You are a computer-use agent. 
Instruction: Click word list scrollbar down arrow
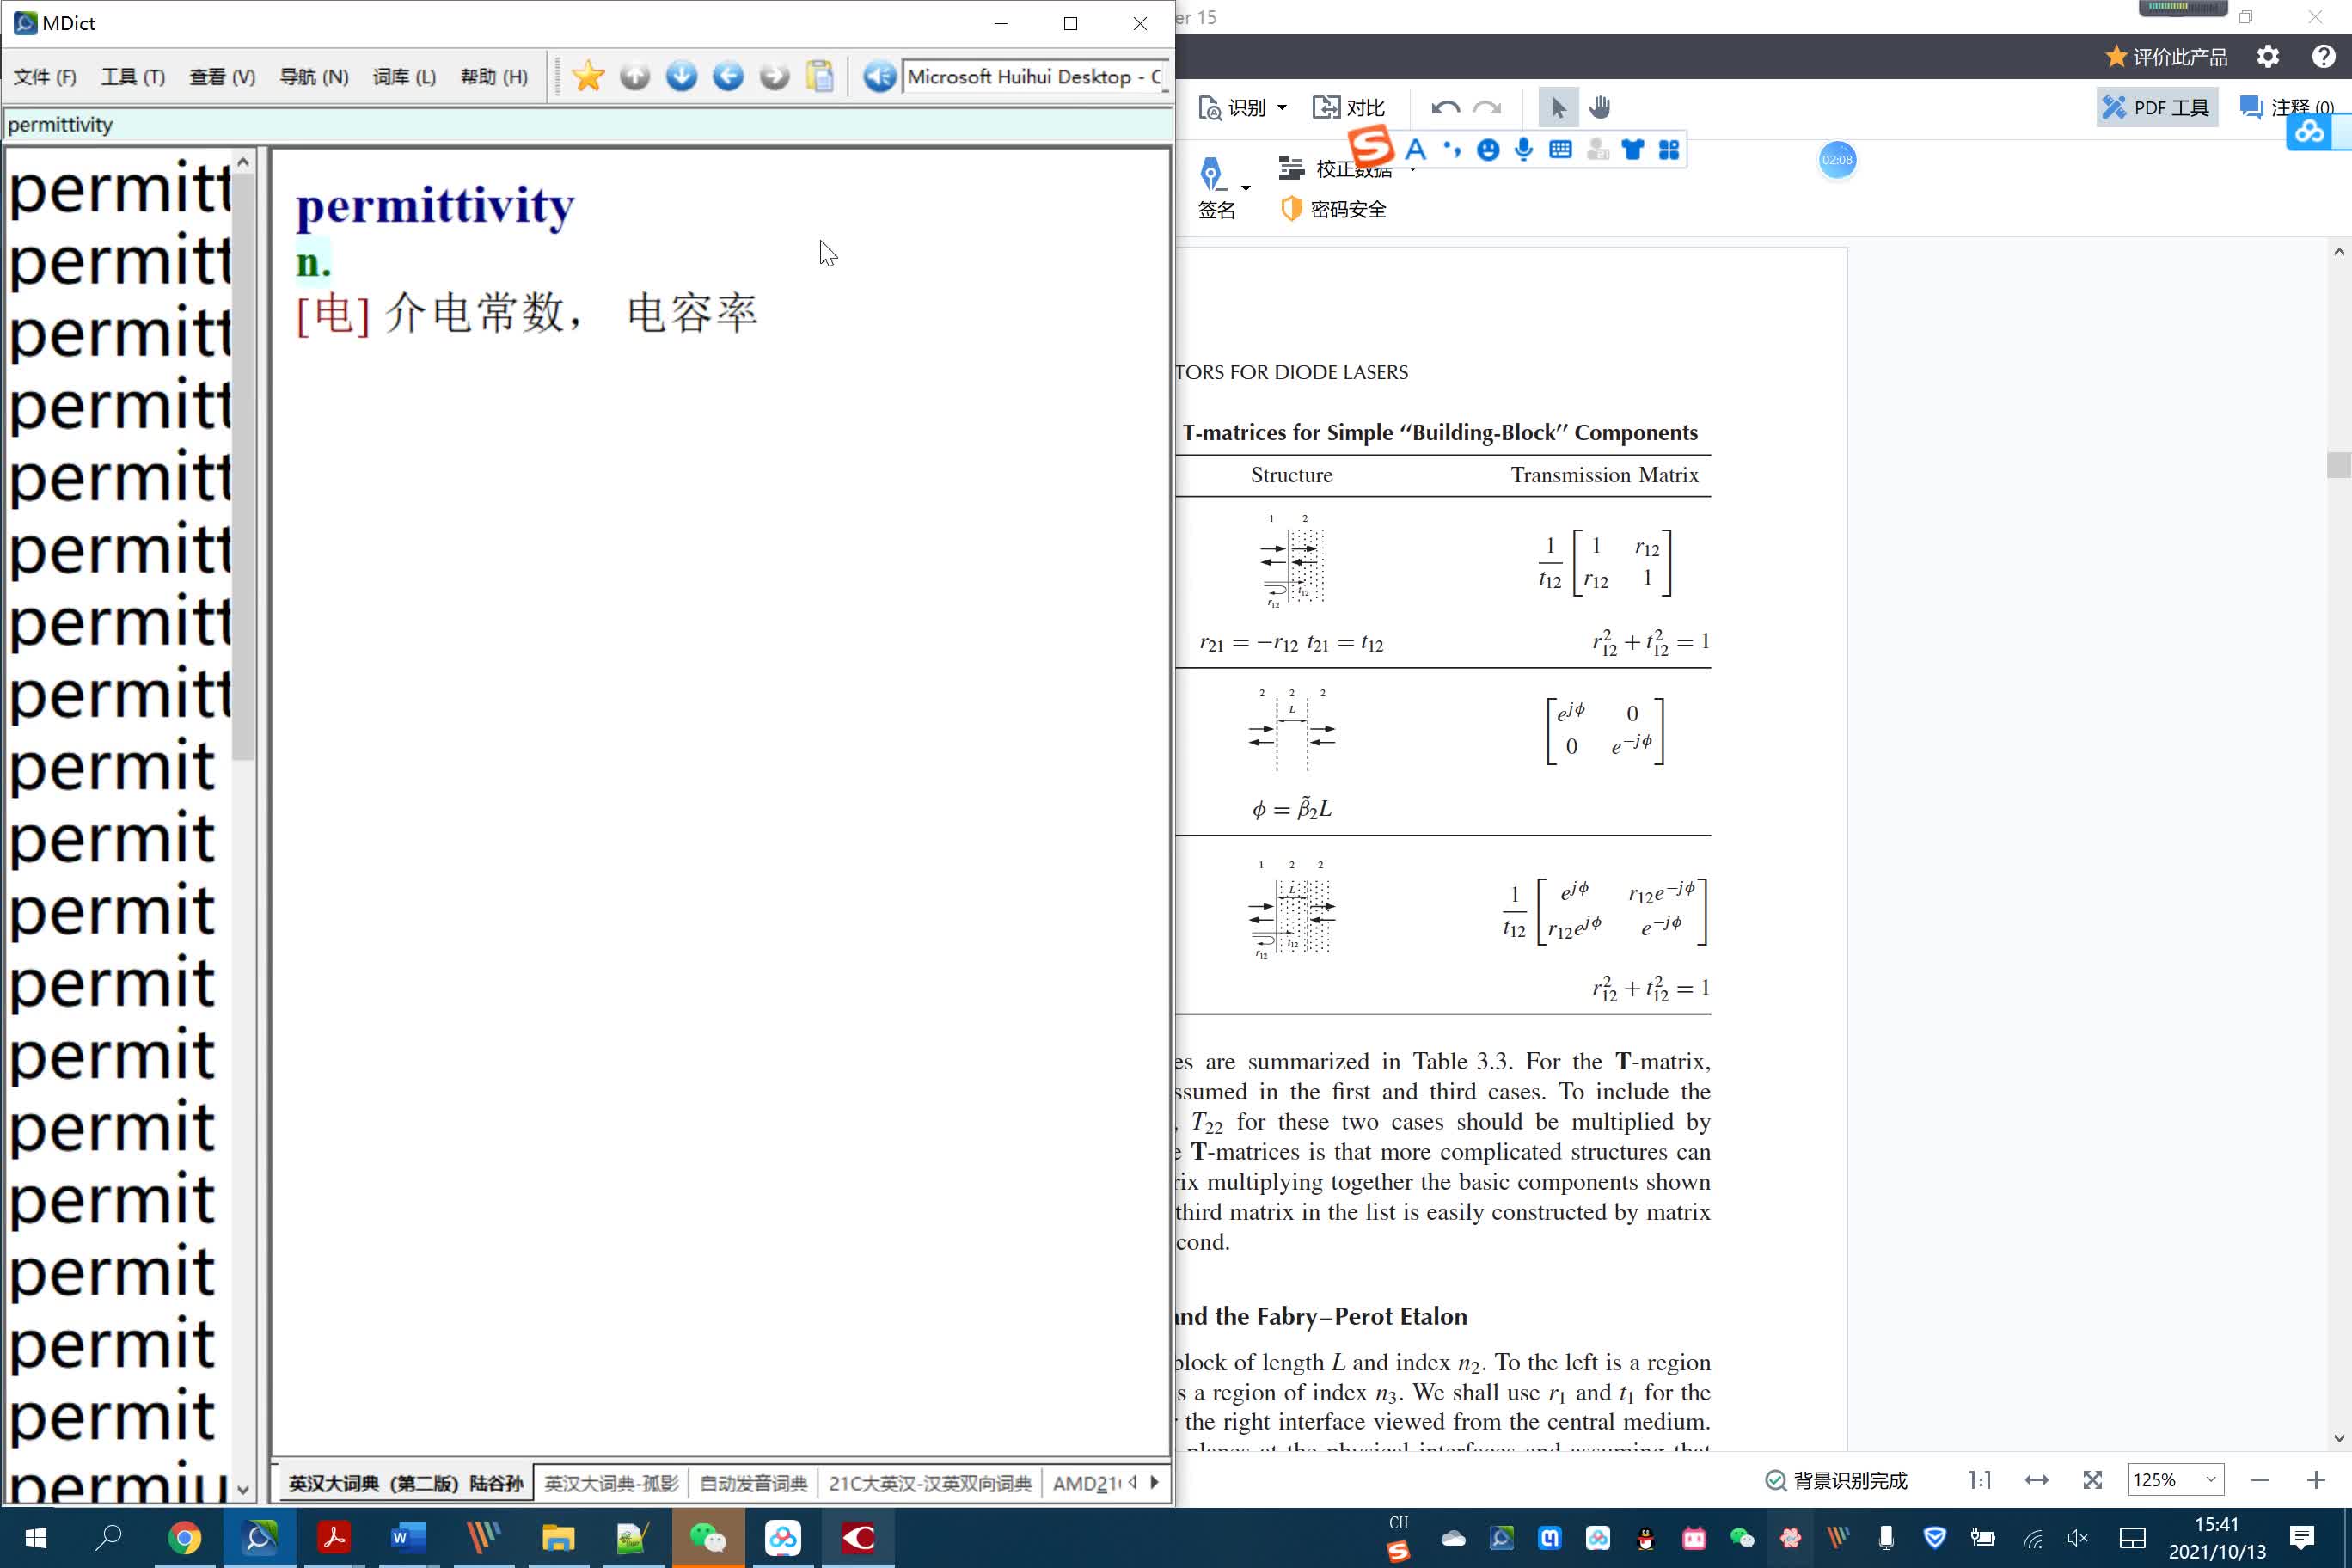[x=243, y=1489]
